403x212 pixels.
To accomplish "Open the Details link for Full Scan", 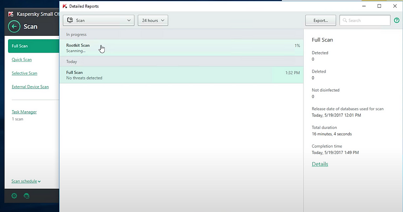I will pyautogui.click(x=320, y=164).
